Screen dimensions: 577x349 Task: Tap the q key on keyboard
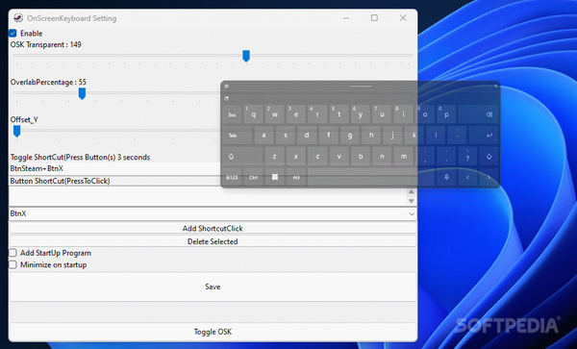(x=254, y=114)
